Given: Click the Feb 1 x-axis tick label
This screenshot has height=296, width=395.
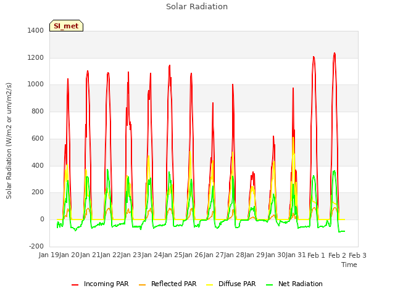Looking at the screenshot, I should 317,255.
